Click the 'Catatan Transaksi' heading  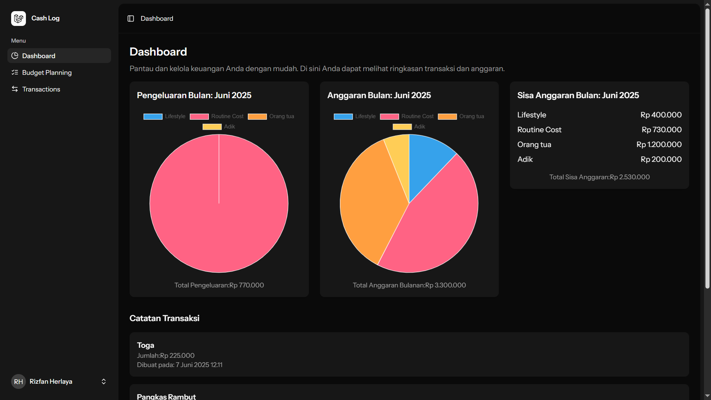164,318
